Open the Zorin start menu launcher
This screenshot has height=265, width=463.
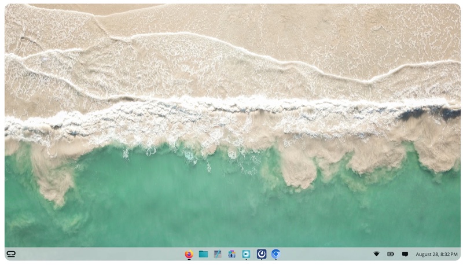pyautogui.click(x=11, y=254)
